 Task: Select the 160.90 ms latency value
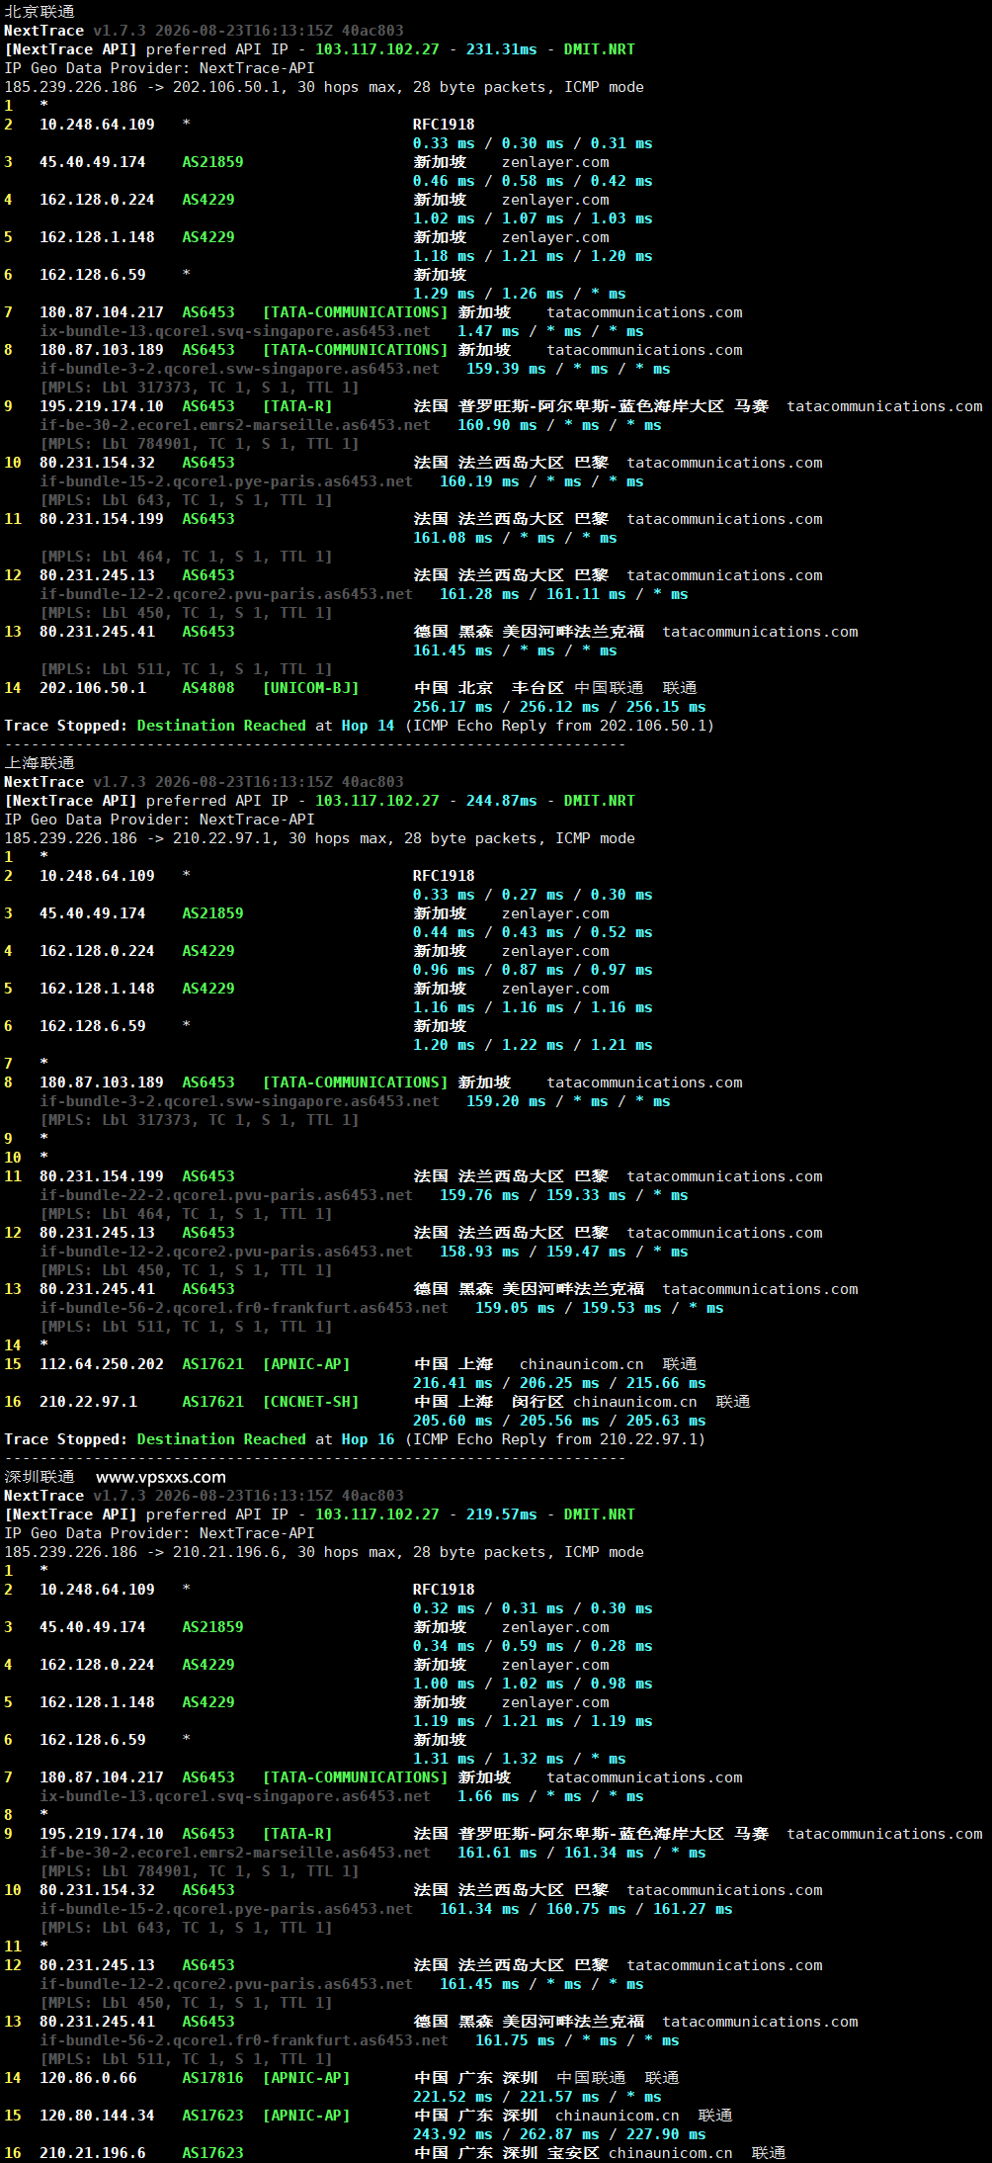497,425
